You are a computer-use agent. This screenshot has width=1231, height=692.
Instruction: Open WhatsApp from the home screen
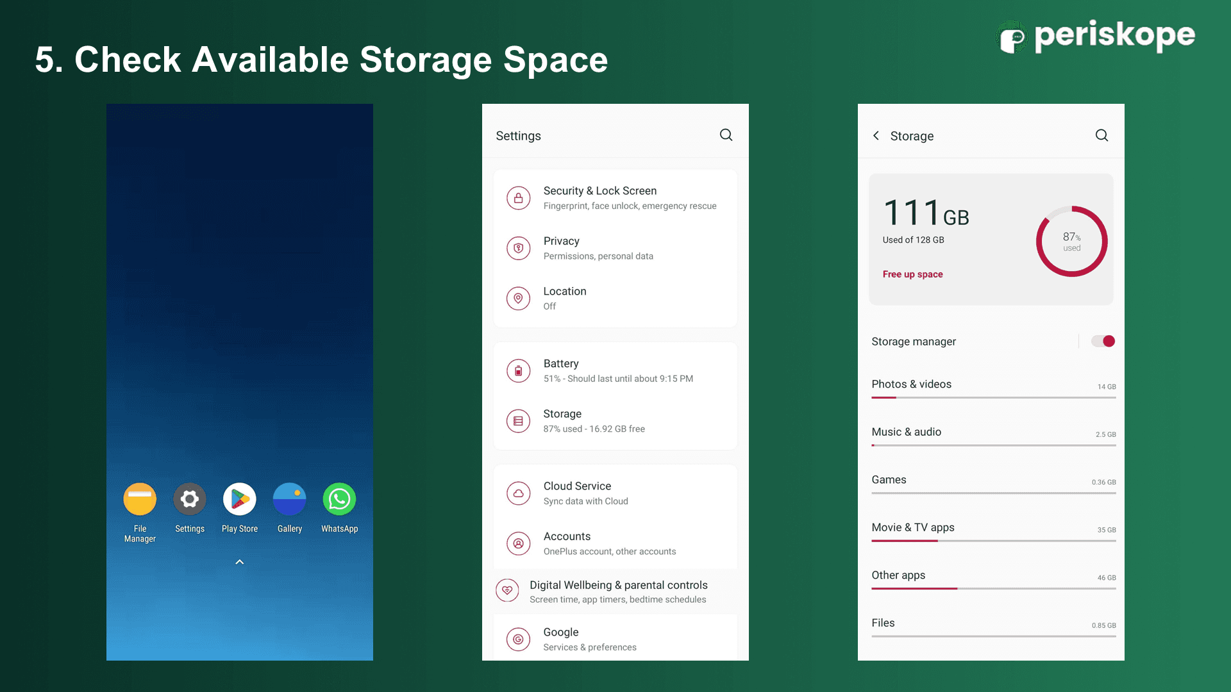(339, 499)
